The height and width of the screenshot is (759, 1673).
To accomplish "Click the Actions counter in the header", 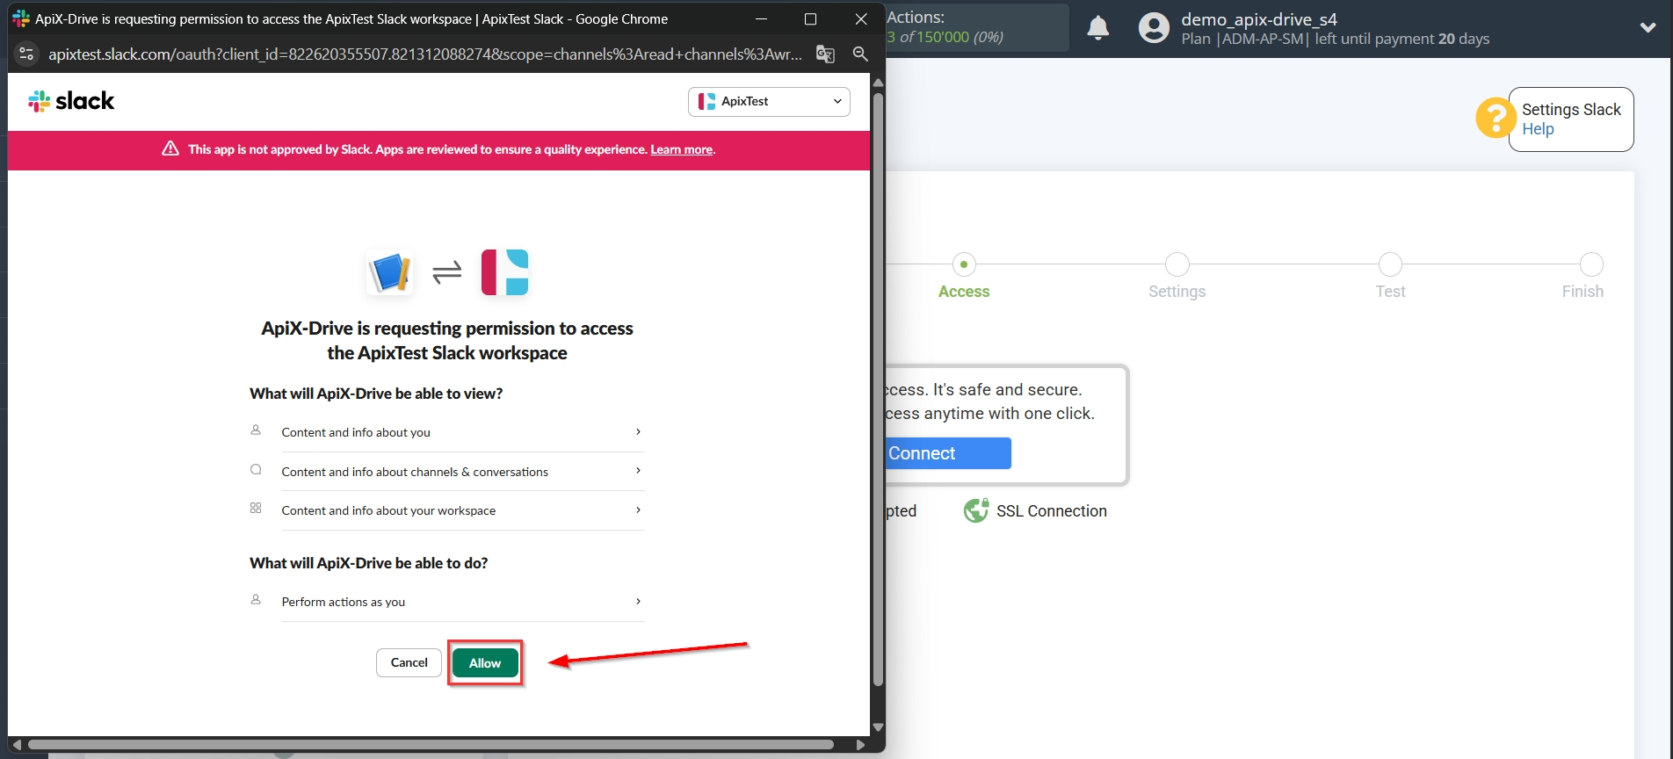I will pyautogui.click(x=977, y=27).
